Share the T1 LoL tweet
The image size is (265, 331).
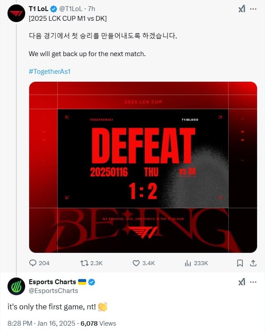(x=253, y=263)
